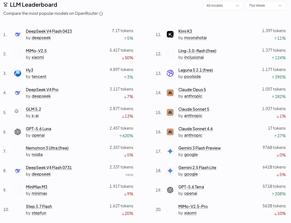Click the 620% increase figure for GPT-5.6 Luna

(126, 136)
